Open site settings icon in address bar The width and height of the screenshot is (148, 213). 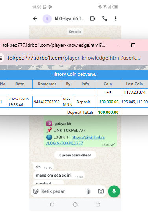(1, 58)
